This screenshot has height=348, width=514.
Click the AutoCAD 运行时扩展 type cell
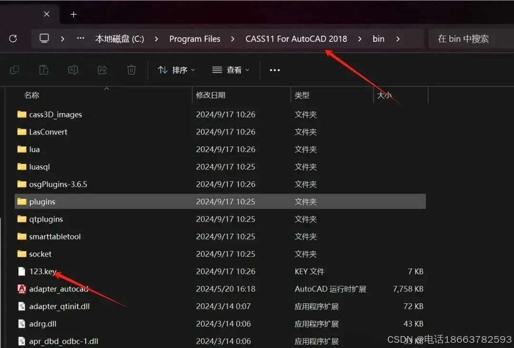click(x=330, y=289)
